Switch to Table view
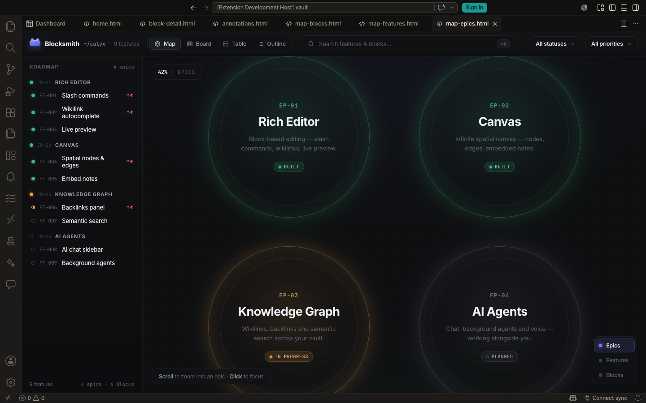Screen dimensions: 646x403 point(235,44)
